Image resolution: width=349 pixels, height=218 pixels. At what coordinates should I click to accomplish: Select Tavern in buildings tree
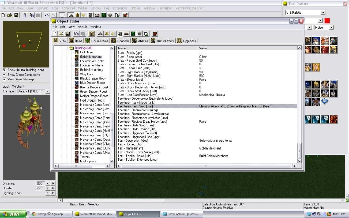85,157
